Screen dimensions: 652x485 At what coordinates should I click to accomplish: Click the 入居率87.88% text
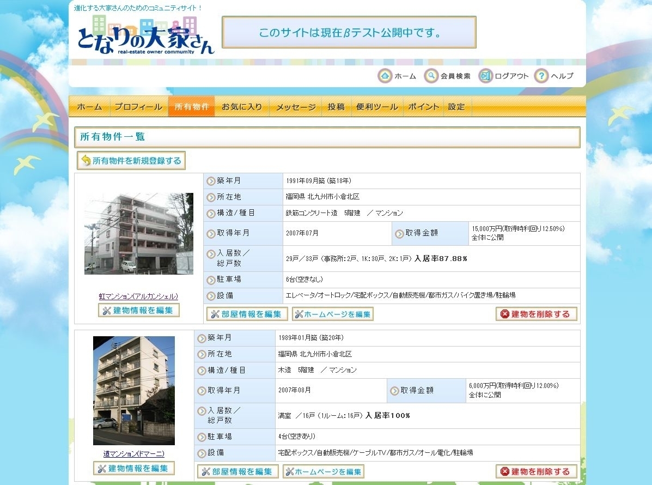(x=441, y=259)
